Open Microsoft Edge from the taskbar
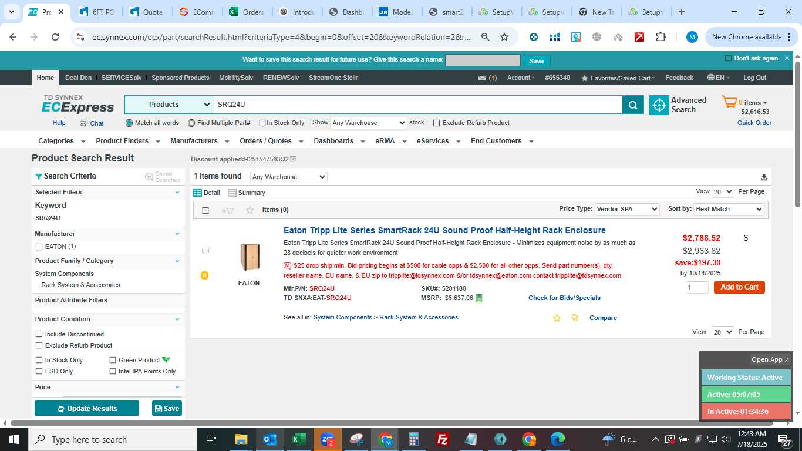Viewport: 802px width, 451px height. pyautogui.click(x=558, y=439)
